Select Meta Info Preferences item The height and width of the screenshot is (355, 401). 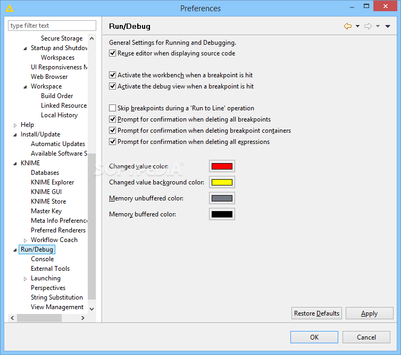59,221
